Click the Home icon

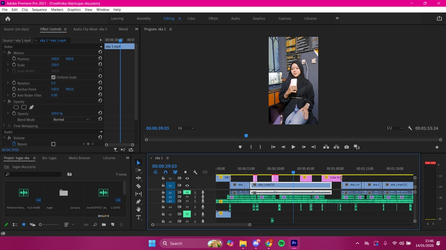point(8,19)
